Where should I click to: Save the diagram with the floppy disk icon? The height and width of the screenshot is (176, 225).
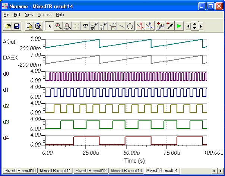pyautogui.click(x=17, y=26)
